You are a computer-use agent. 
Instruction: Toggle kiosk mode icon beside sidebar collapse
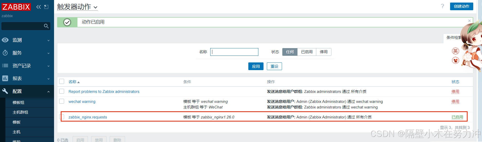(46, 7)
